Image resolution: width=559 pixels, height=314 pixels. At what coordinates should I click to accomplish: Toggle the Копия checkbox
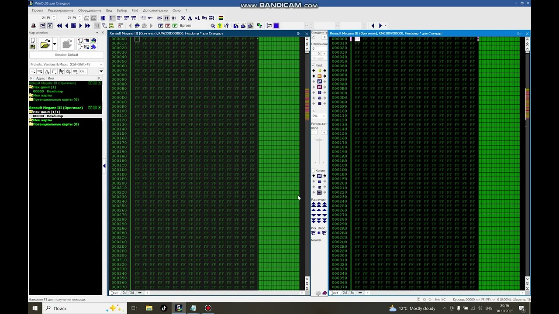tap(313, 171)
